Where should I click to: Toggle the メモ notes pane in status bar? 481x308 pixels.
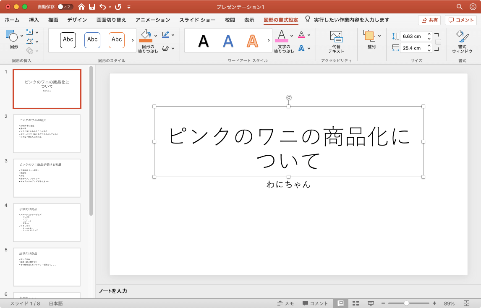[x=285, y=303]
